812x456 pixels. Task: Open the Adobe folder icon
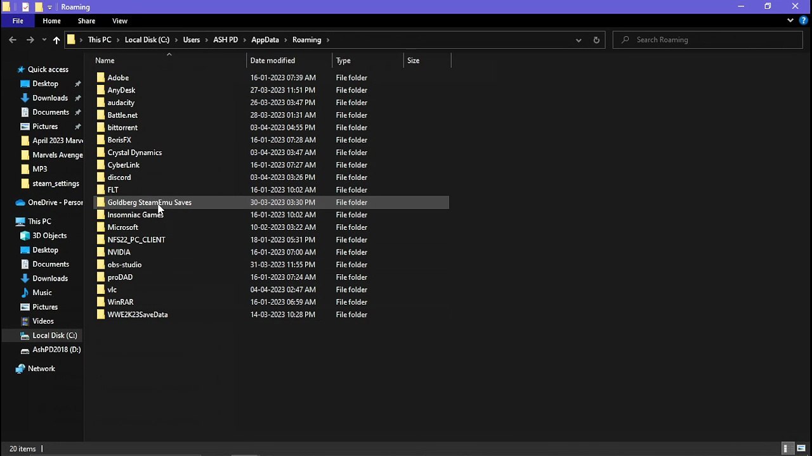(x=101, y=78)
